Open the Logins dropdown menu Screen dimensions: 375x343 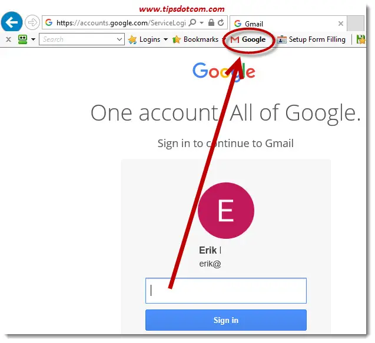pyautogui.click(x=148, y=39)
